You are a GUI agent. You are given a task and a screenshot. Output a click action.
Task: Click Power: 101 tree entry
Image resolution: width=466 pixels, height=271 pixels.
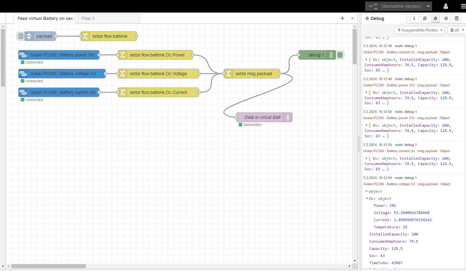point(385,206)
